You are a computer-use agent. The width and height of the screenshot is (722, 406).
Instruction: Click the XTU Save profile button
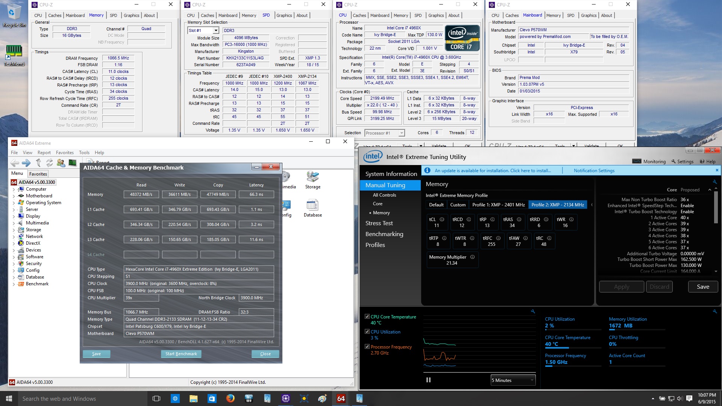pos(703,286)
